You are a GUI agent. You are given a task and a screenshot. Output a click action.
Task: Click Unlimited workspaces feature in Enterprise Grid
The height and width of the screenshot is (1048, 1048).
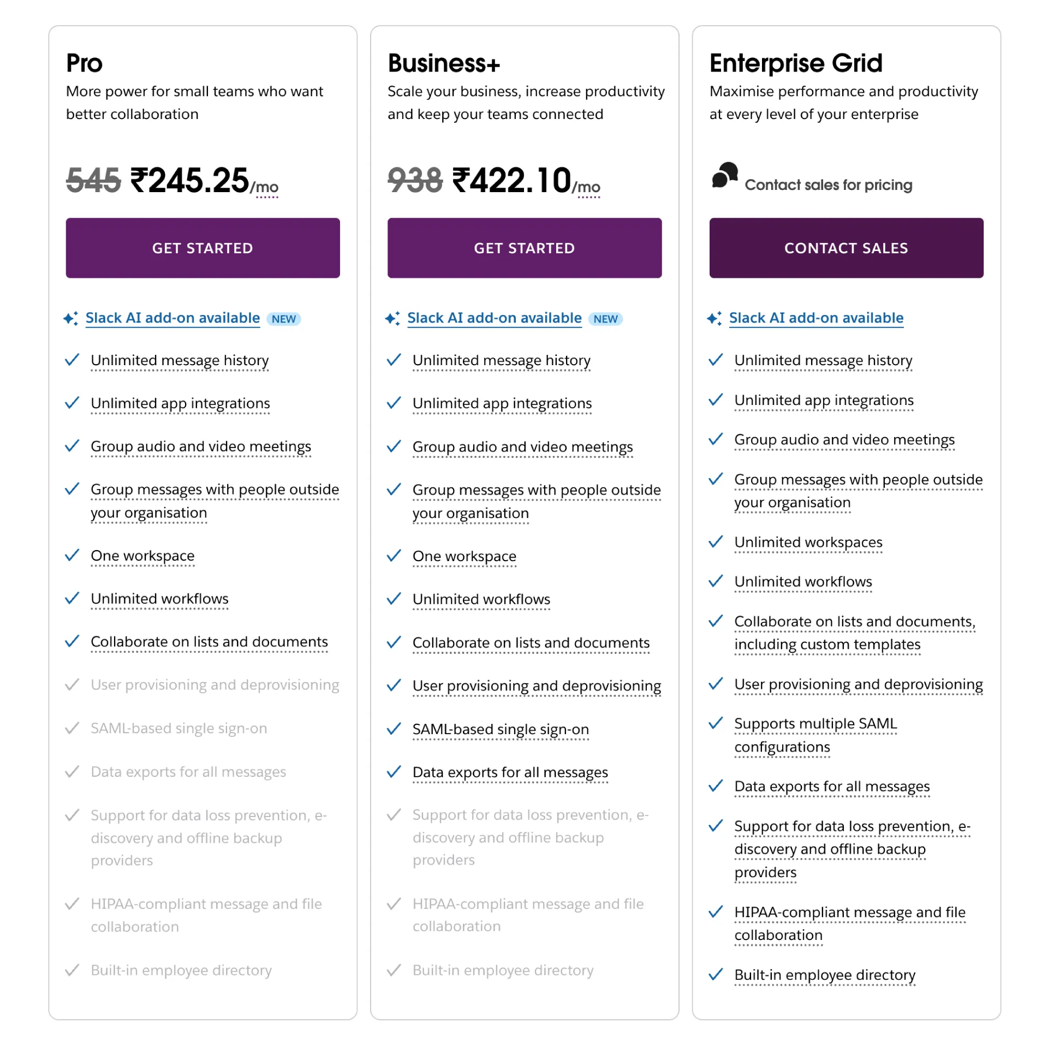(x=808, y=542)
